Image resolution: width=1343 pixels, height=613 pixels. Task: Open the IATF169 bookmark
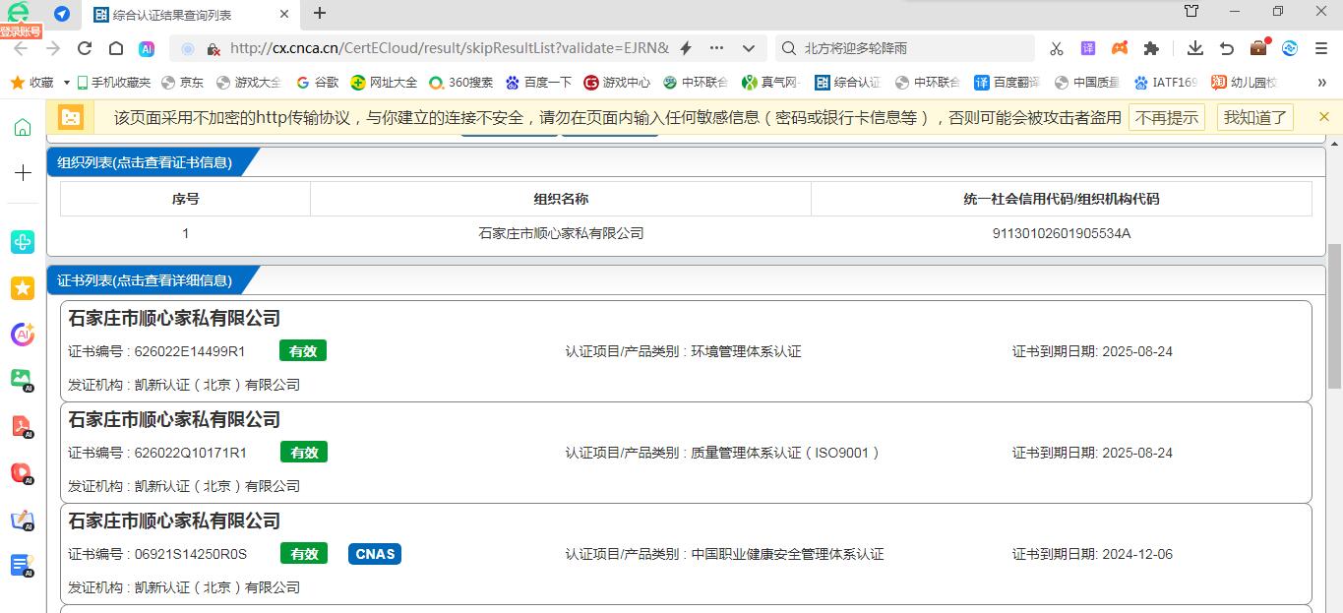point(1166,83)
